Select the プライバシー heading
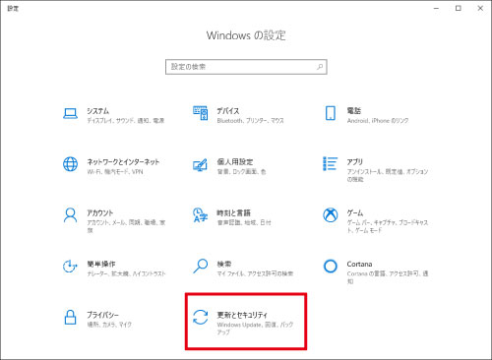Viewport: 492px width, 360px height. pos(102,315)
